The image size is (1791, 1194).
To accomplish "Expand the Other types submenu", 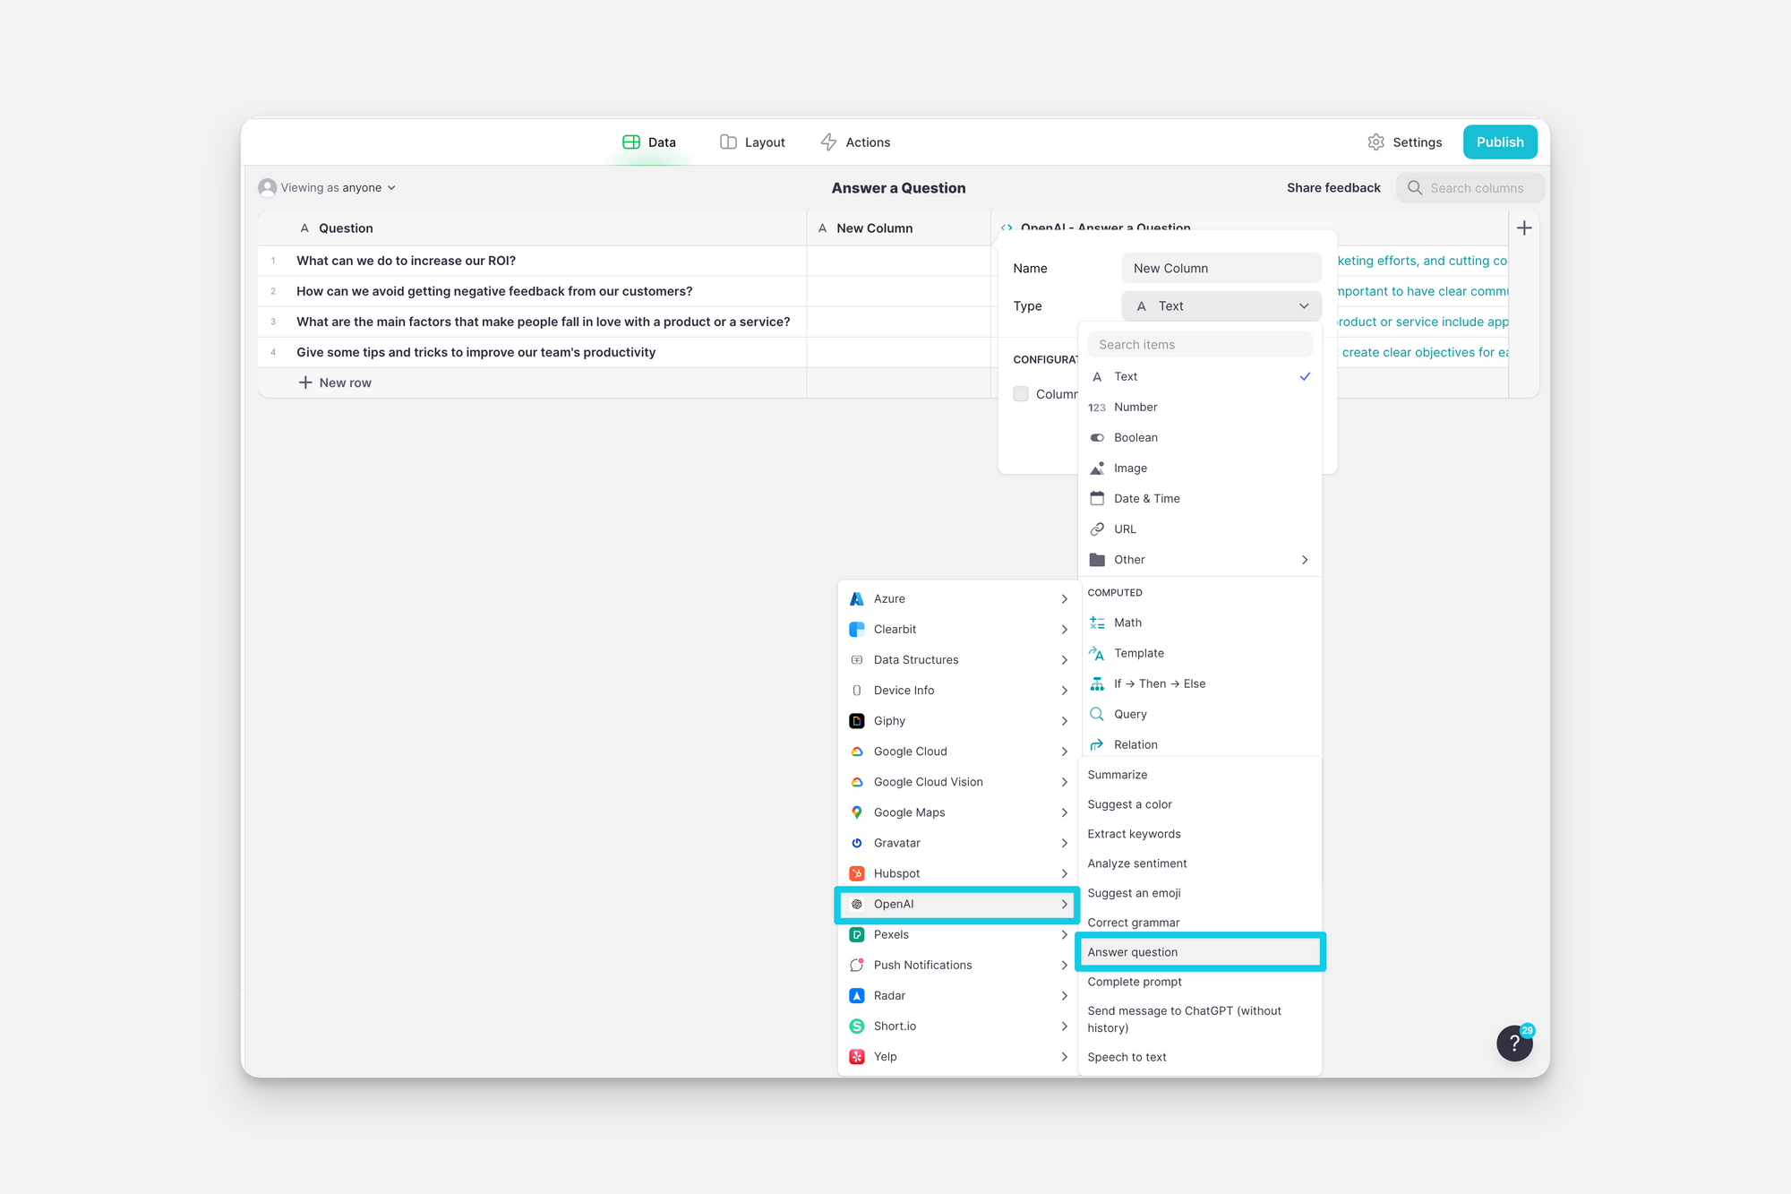I will click(x=1200, y=560).
